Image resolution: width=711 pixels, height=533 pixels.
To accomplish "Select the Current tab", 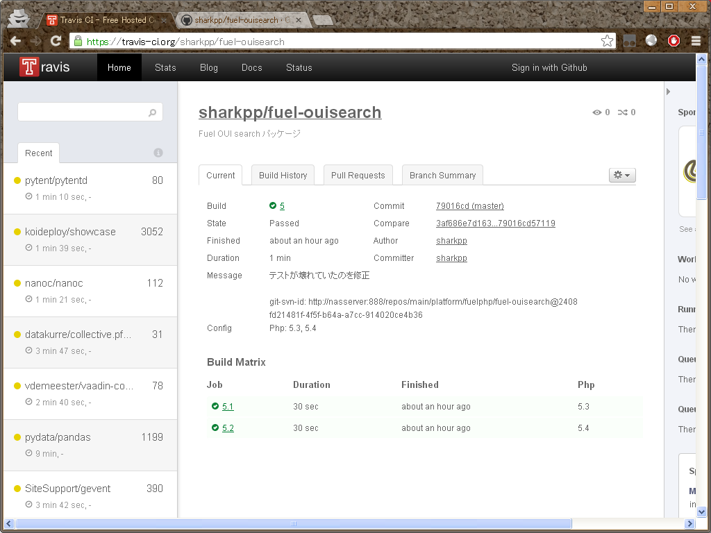I will [x=220, y=175].
